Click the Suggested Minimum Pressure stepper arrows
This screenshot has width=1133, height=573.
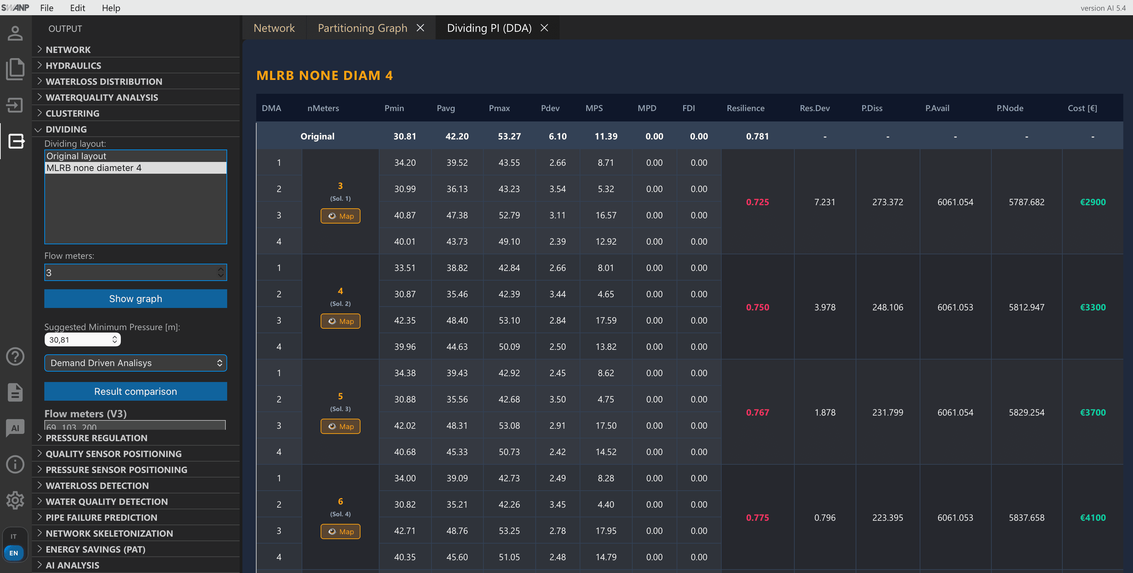115,340
